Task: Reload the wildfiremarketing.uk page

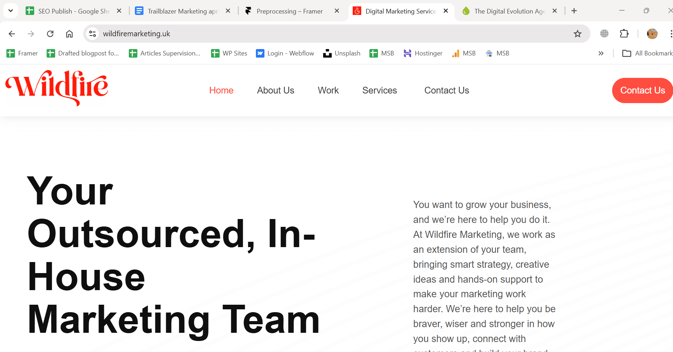Action: [50, 33]
